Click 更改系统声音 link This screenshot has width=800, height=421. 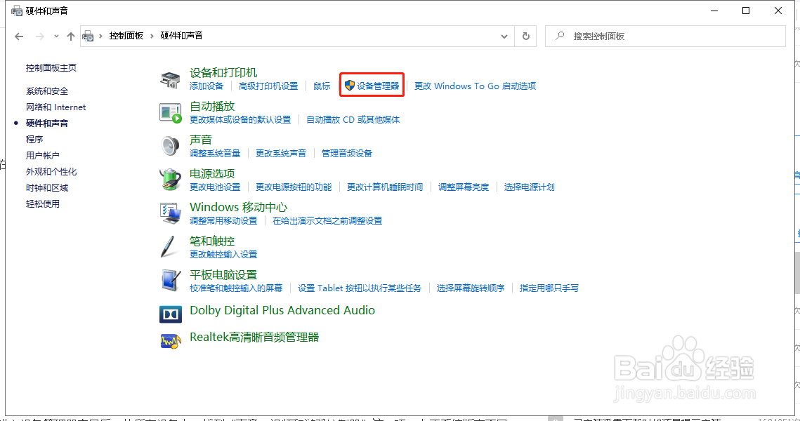tap(281, 154)
